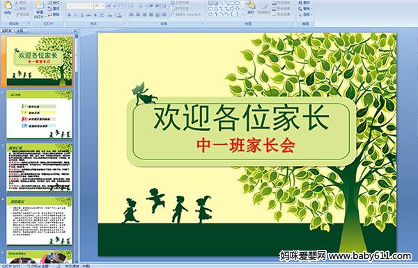Toggle Bold formatting
The width and height of the screenshot is (418, 268).
[x=69, y=15]
